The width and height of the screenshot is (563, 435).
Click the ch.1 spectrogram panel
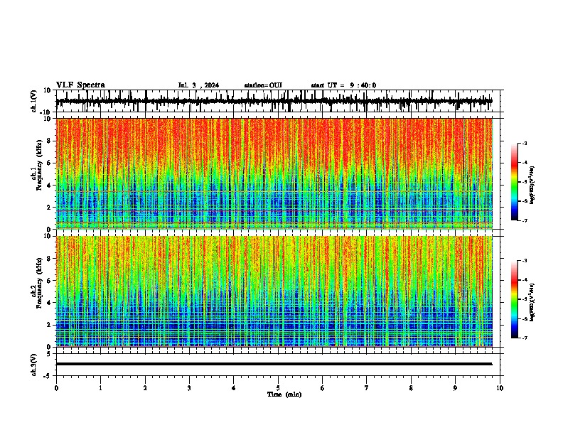[274, 173]
